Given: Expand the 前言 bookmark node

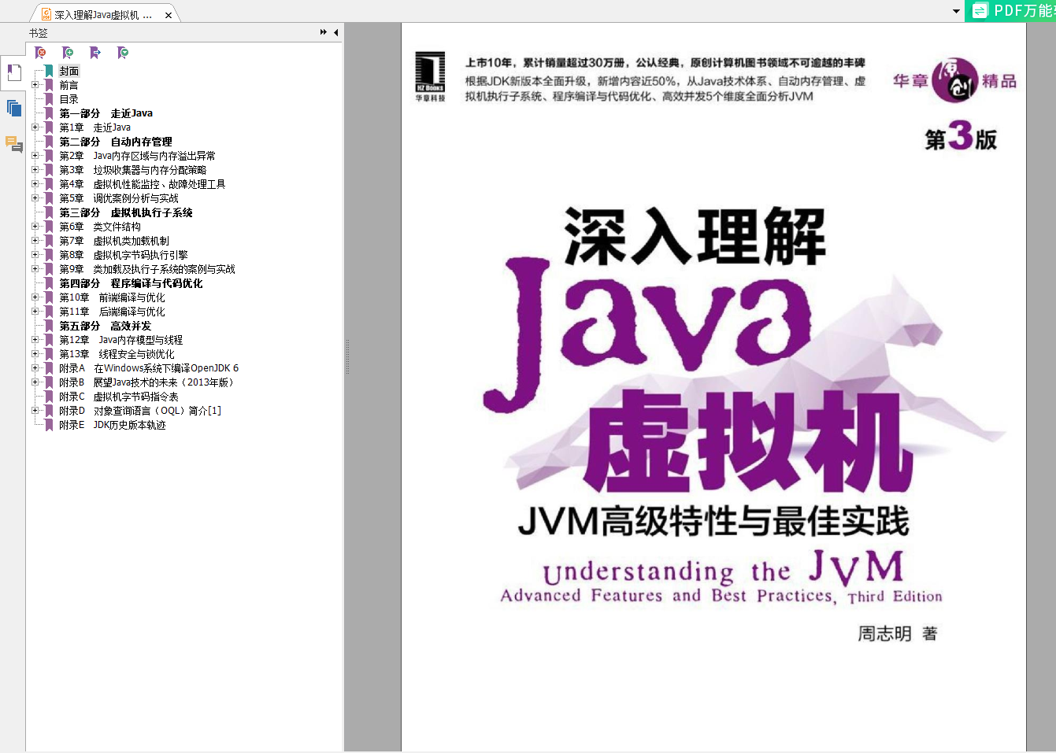Looking at the screenshot, I should point(35,85).
